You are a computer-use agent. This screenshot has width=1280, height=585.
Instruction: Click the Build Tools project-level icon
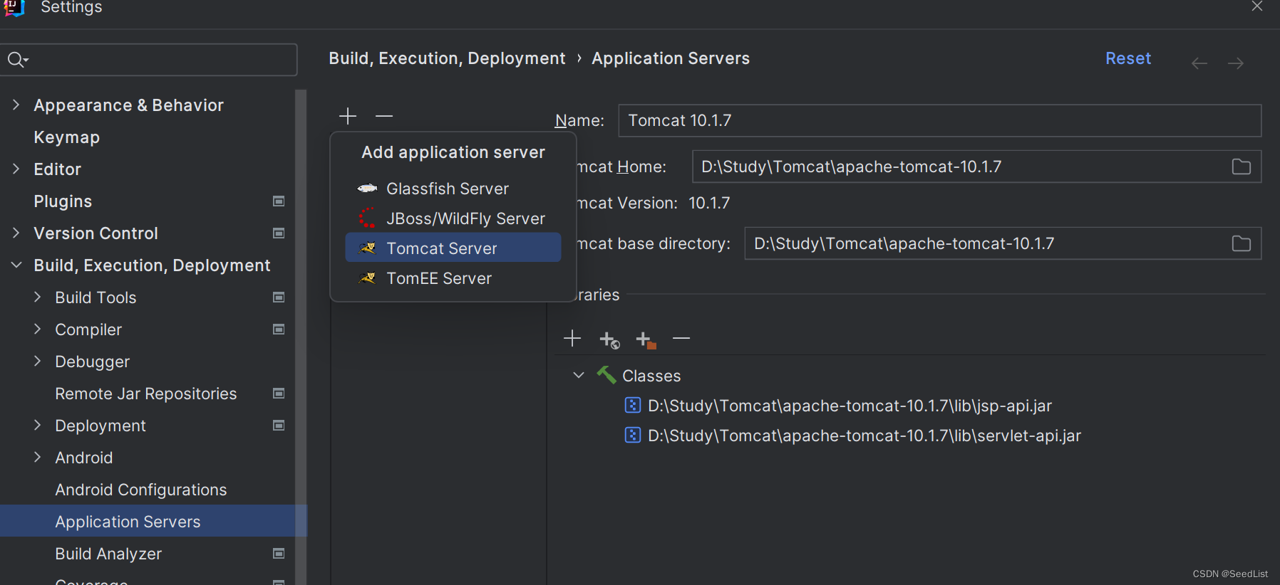(279, 297)
